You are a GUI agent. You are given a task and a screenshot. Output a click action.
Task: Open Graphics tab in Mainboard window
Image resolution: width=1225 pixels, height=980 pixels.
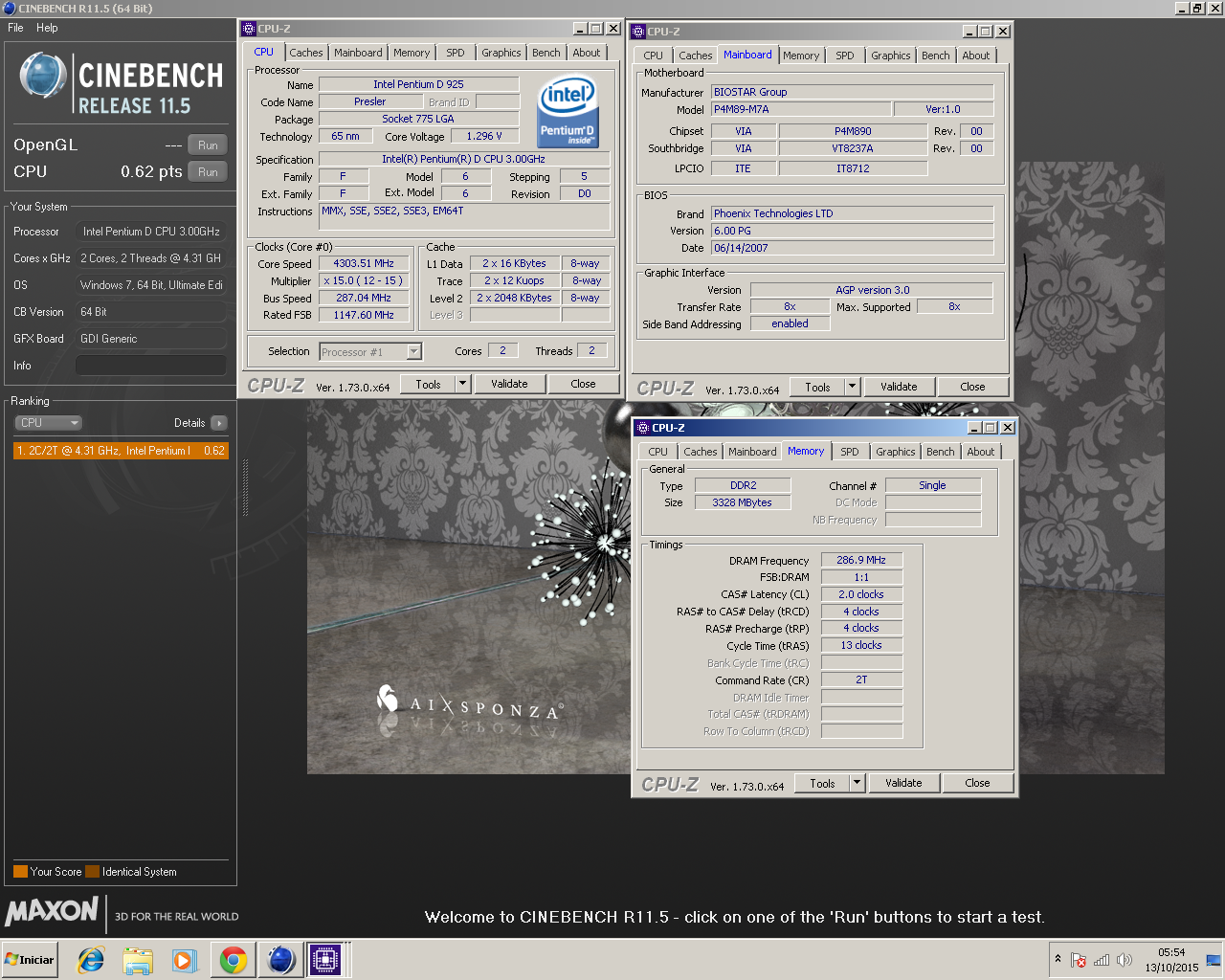(891, 56)
